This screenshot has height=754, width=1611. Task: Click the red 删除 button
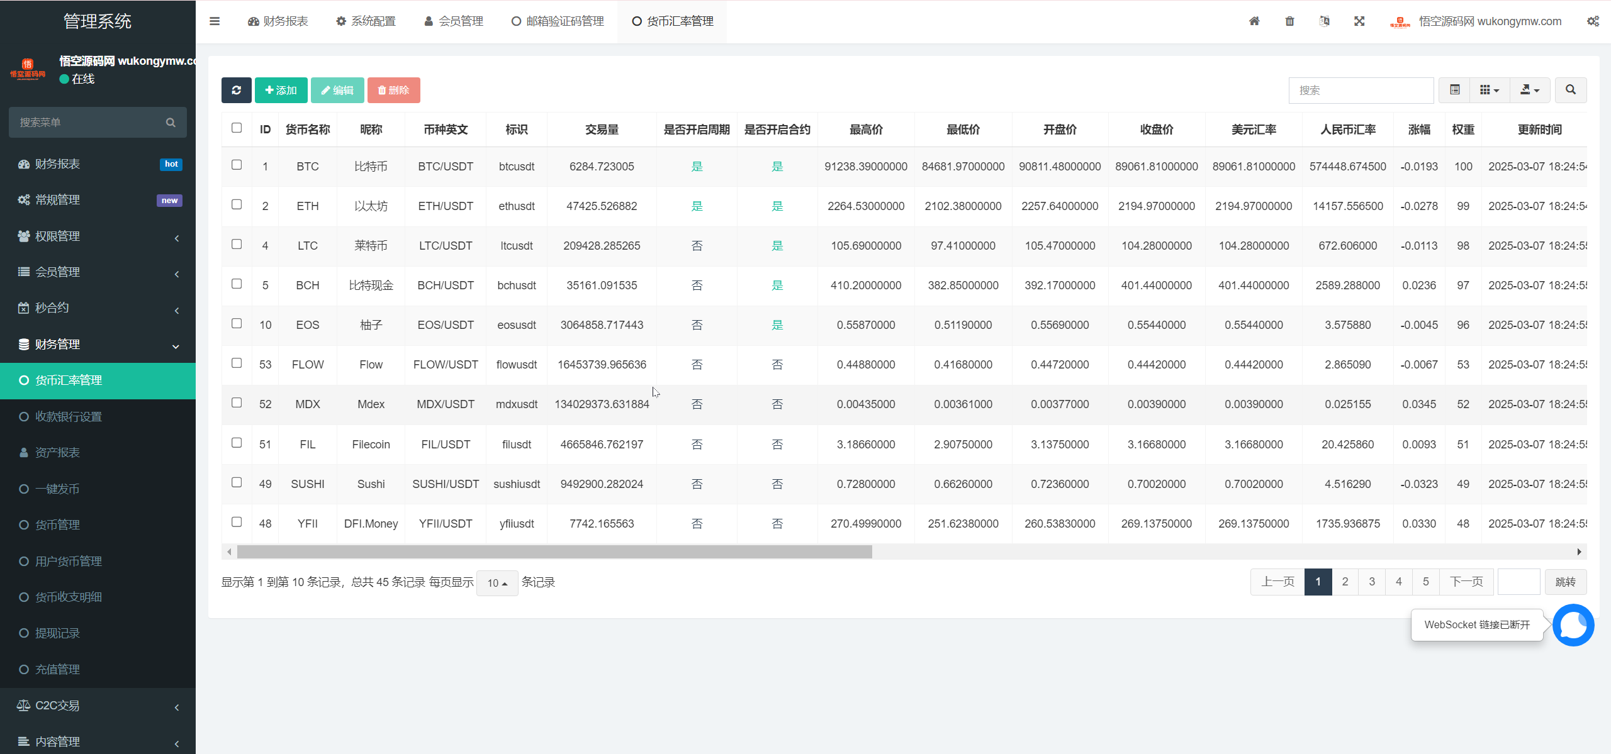(x=393, y=90)
